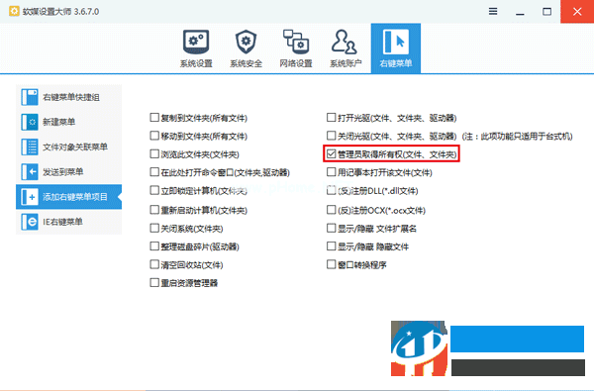The height and width of the screenshot is (391, 594).
Task: Click the 右键菜单快捷组 sidebar icon
Action: 30,97
